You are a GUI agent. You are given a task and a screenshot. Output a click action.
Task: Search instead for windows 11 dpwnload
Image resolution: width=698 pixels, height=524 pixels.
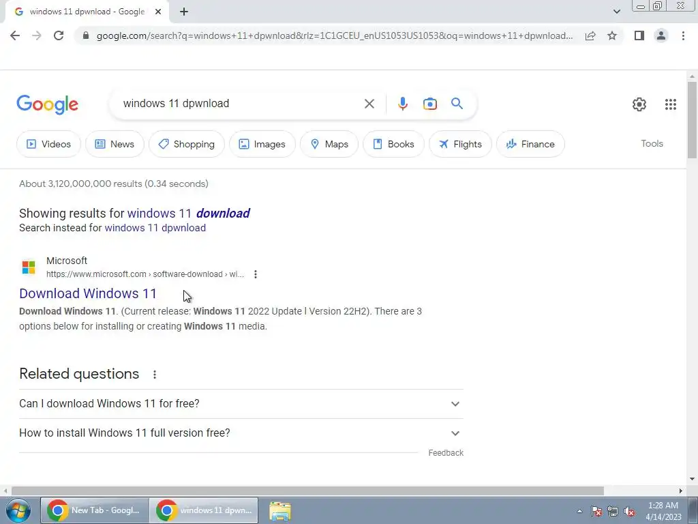155,228
